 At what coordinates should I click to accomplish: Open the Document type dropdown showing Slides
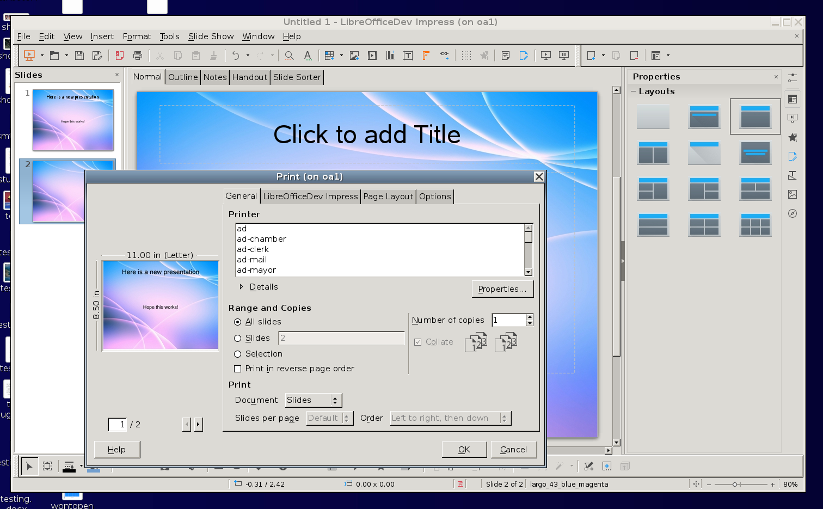[314, 401]
